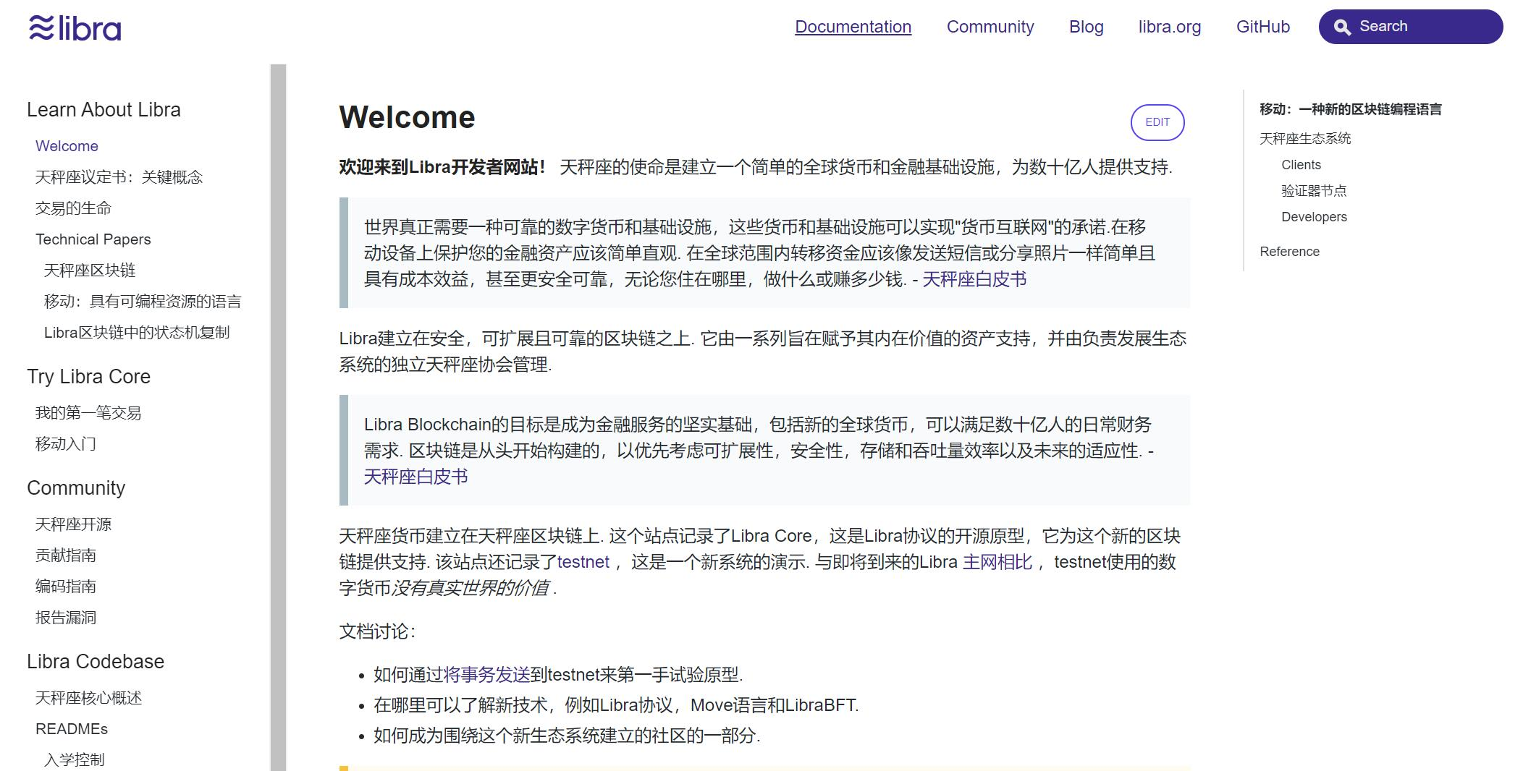Open 交易的生命 sidebar page
The image size is (1523, 771).
click(73, 208)
